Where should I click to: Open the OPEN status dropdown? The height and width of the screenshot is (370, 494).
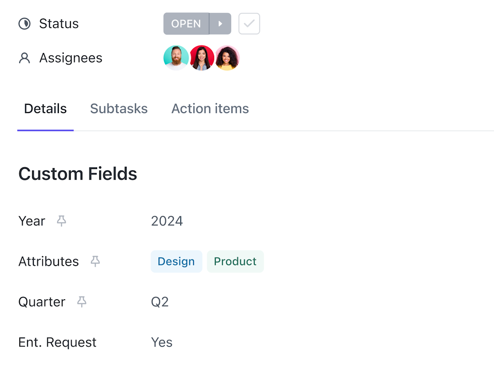coord(186,24)
